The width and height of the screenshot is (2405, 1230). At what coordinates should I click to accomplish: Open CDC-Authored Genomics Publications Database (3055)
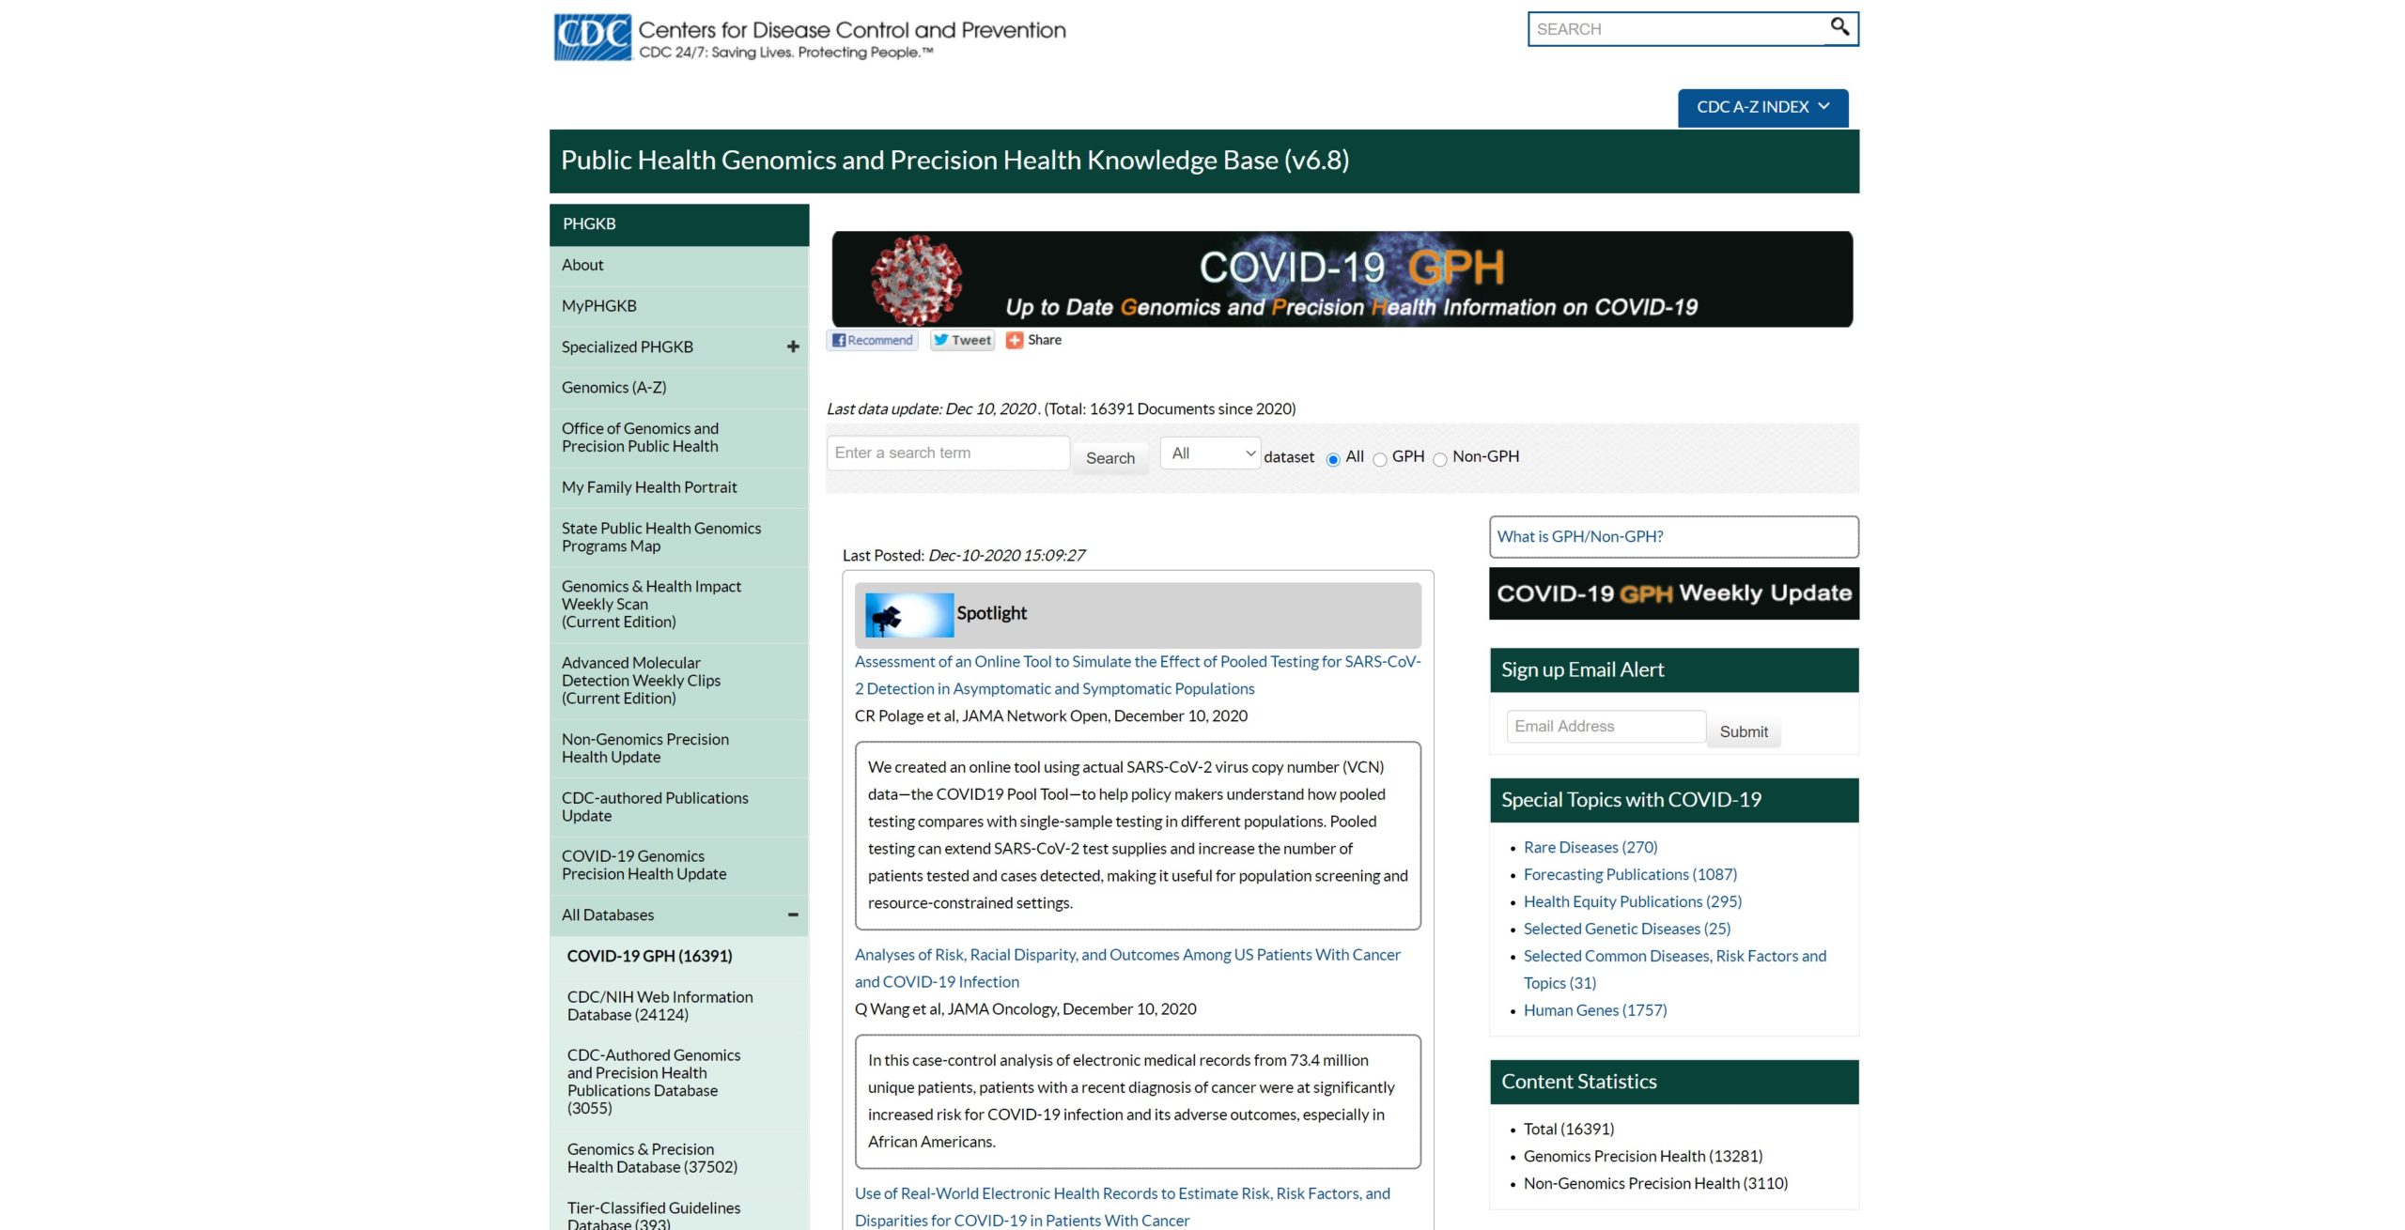click(x=679, y=1082)
